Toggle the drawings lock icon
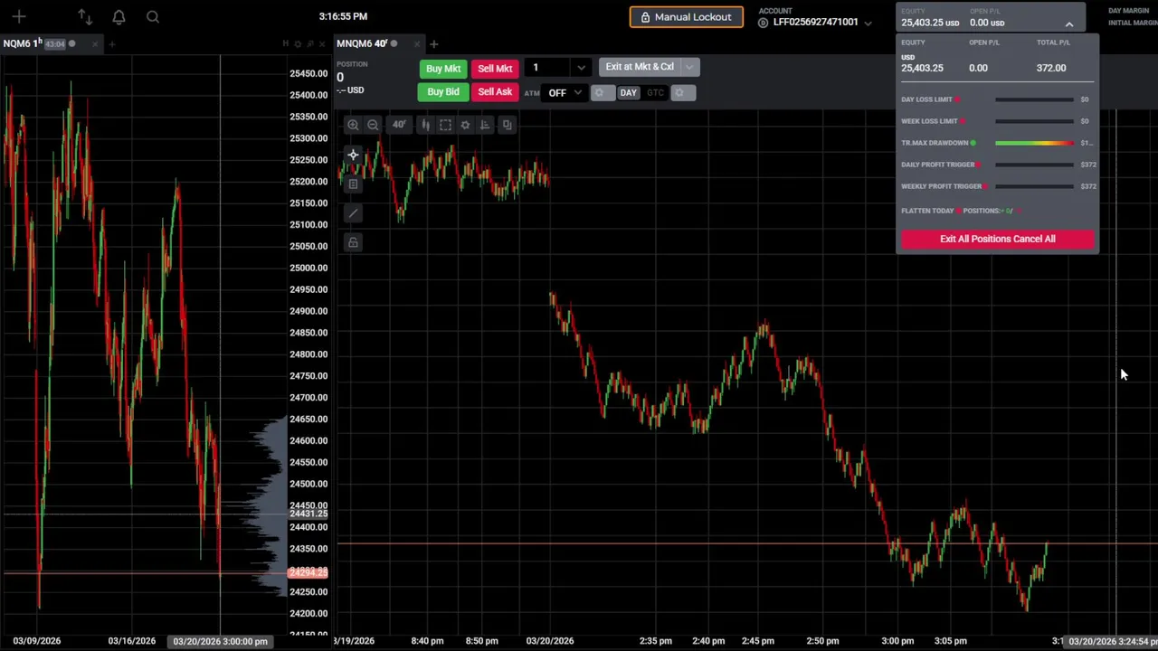The height and width of the screenshot is (651, 1158). pos(353,242)
